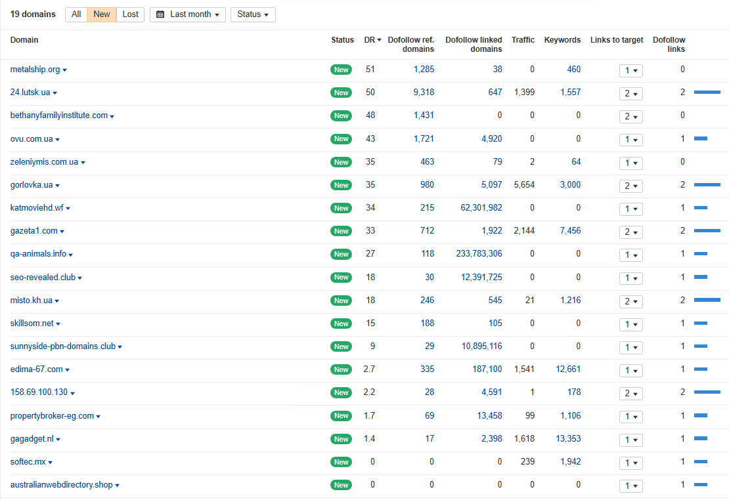Click the dofollow linked domains value 62,301,982
Viewport: 729px width, 500px height.
[481, 208]
